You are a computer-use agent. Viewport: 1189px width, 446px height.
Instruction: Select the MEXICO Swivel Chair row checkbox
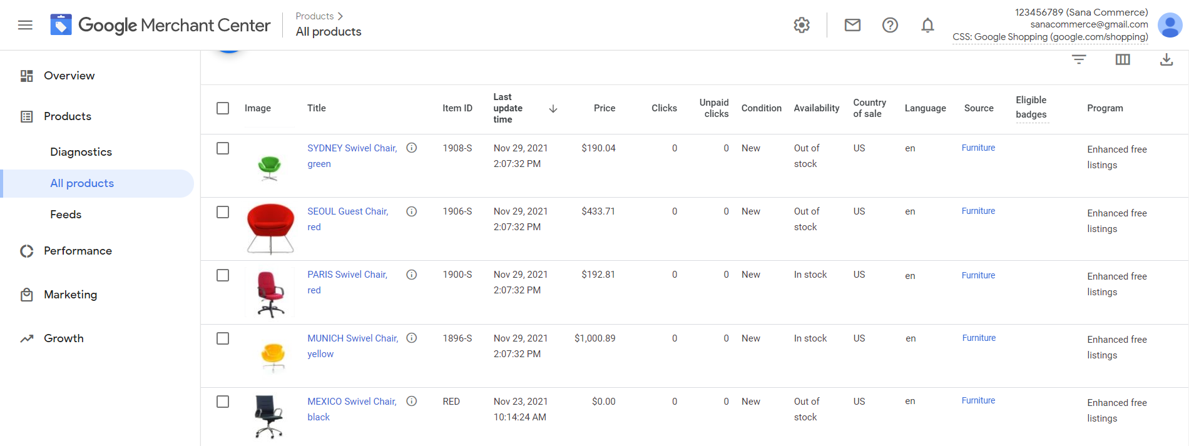click(x=223, y=402)
